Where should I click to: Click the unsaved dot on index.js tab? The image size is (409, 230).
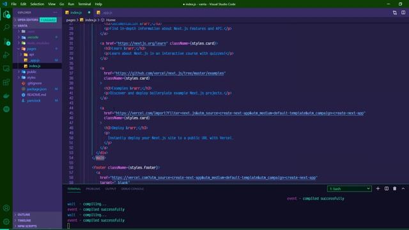(89, 12)
